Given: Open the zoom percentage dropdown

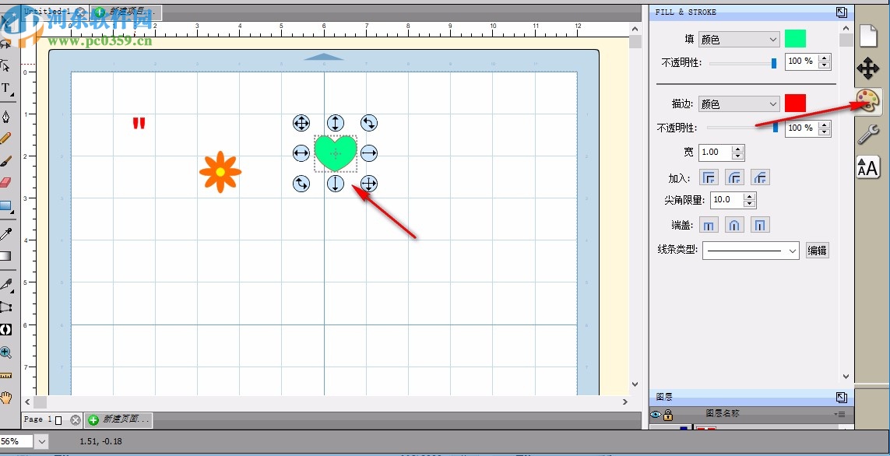Looking at the screenshot, I should pyautogui.click(x=41, y=440).
